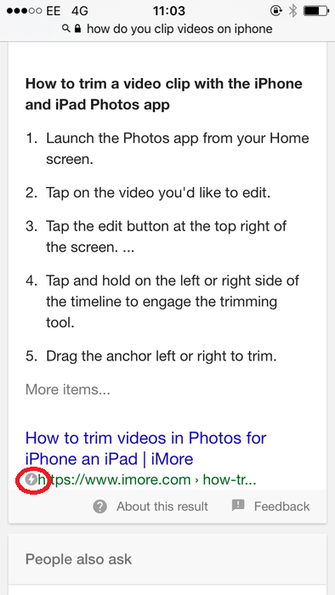This screenshot has width=335, height=595.
Task: Tap the signal strength dots
Action: (x=25, y=11)
